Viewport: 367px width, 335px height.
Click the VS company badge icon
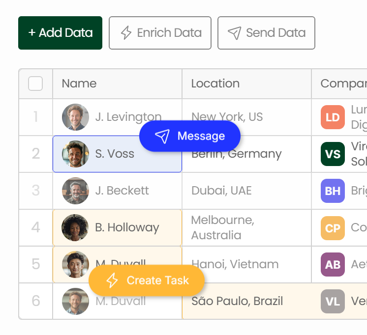click(333, 154)
